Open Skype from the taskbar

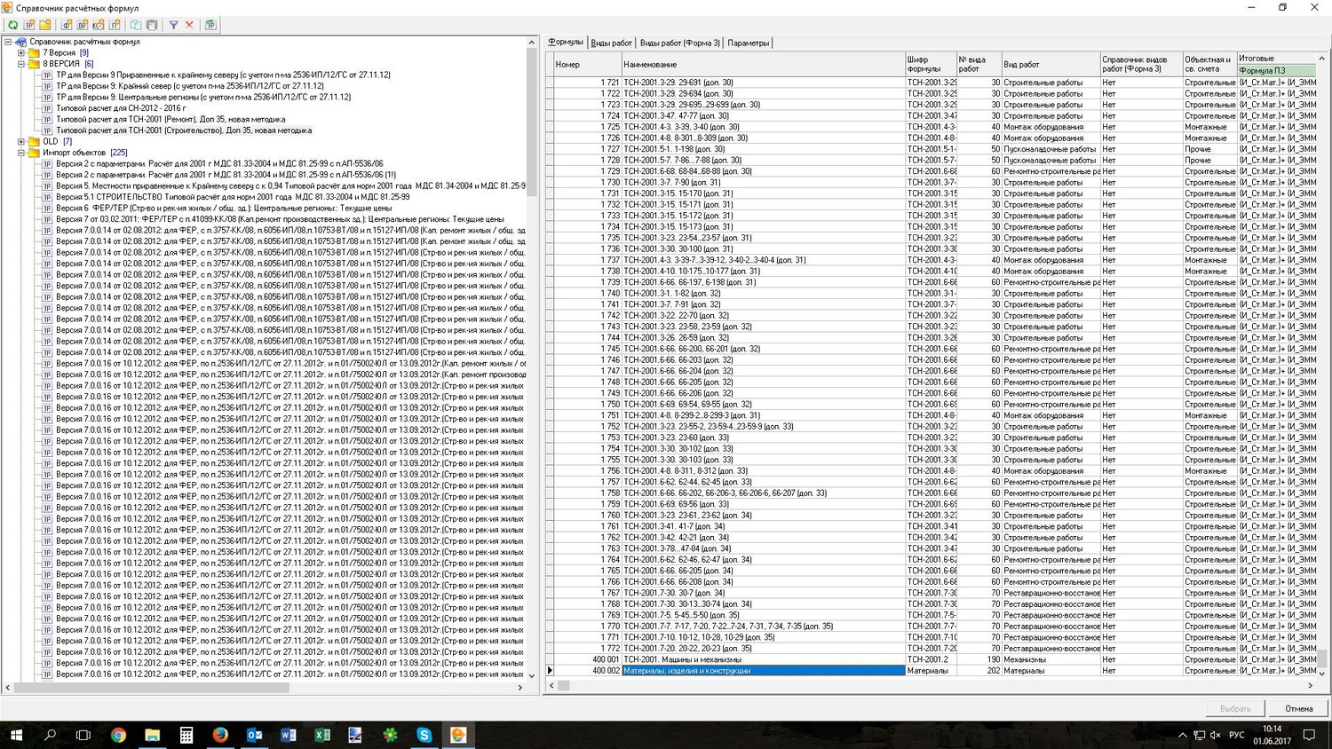click(x=424, y=735)
